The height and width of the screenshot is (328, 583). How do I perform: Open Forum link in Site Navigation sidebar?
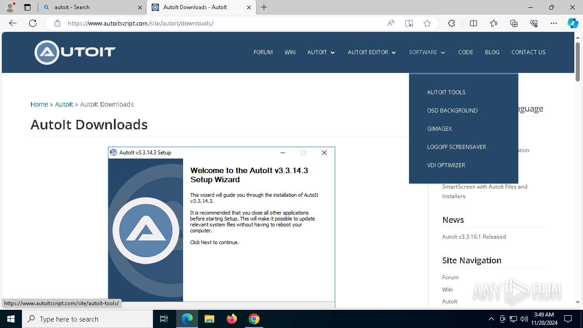pos(450,277)
